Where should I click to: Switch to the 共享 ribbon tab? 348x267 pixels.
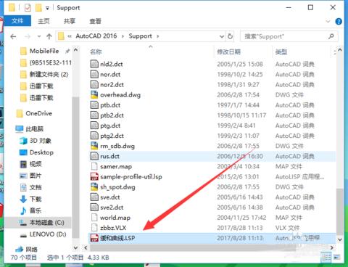coord(70,21)
